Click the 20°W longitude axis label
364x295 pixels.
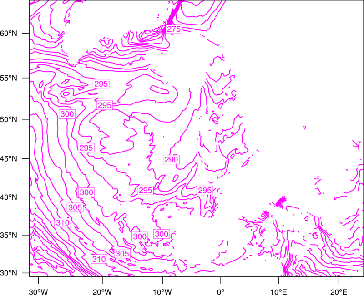[x=102, y=291]
